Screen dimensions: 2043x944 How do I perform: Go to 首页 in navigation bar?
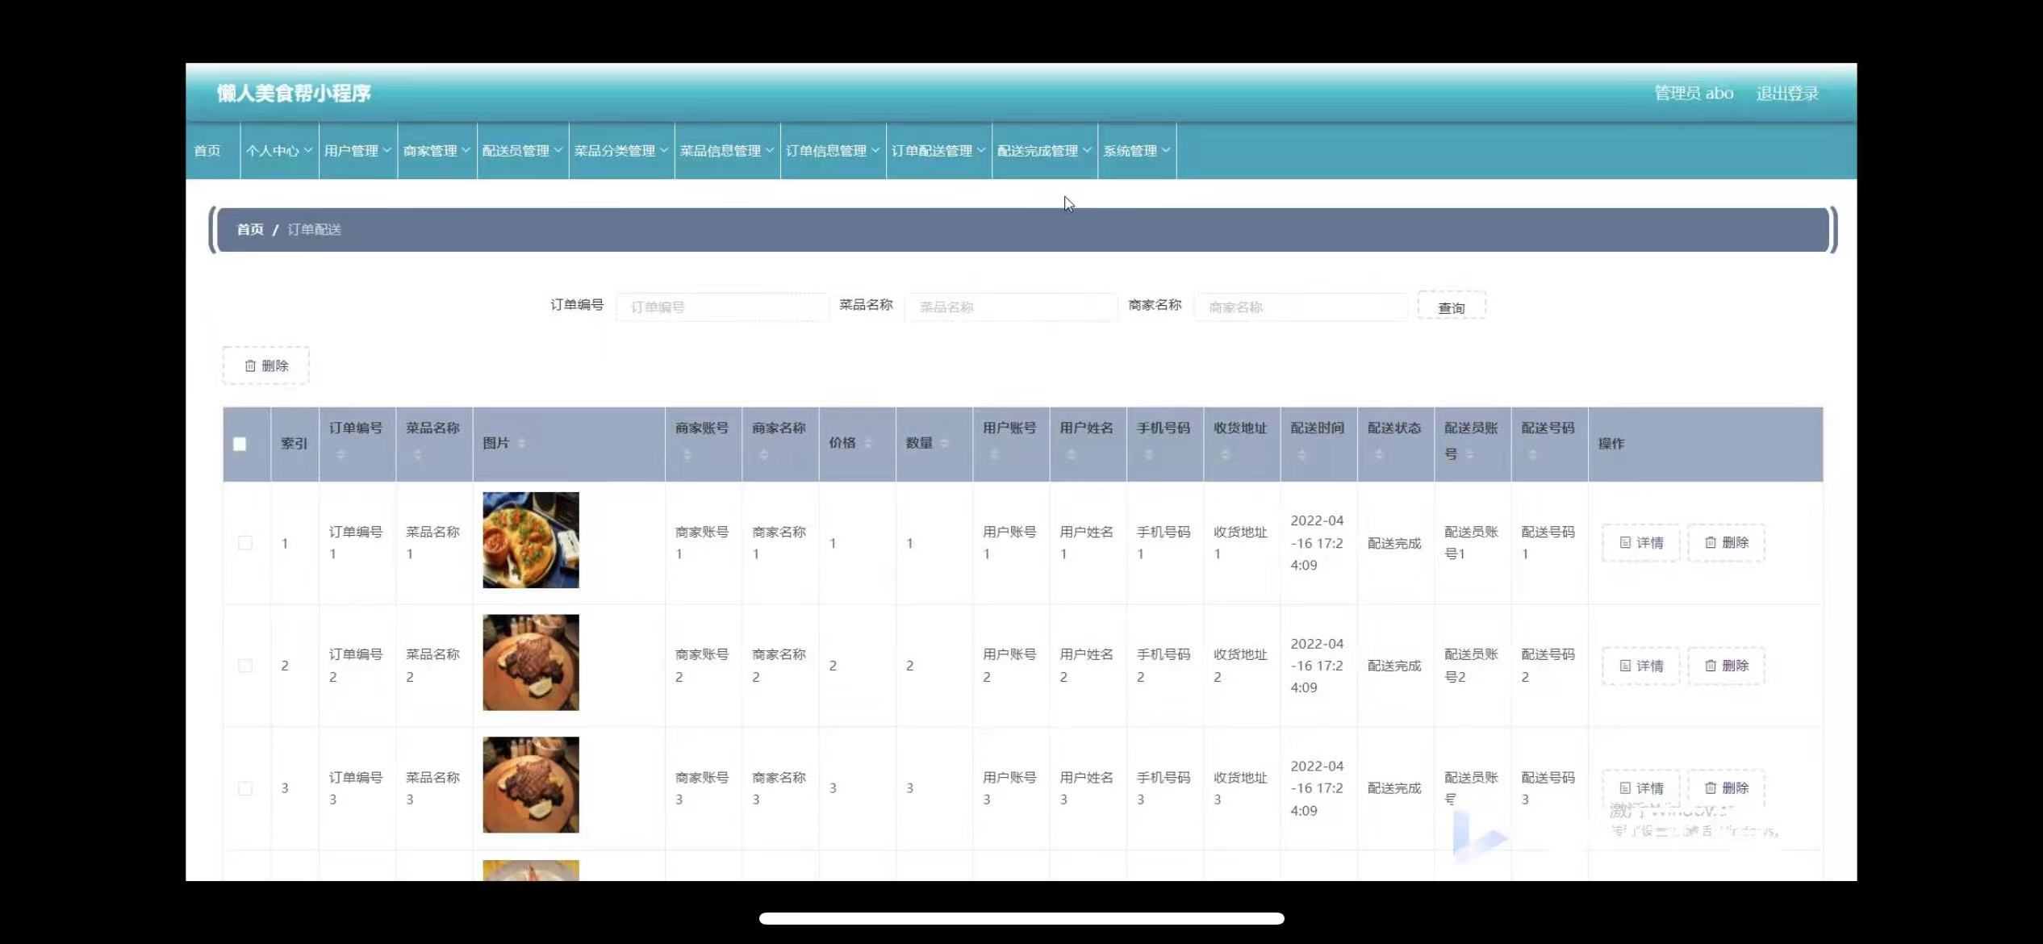point(207,151)
